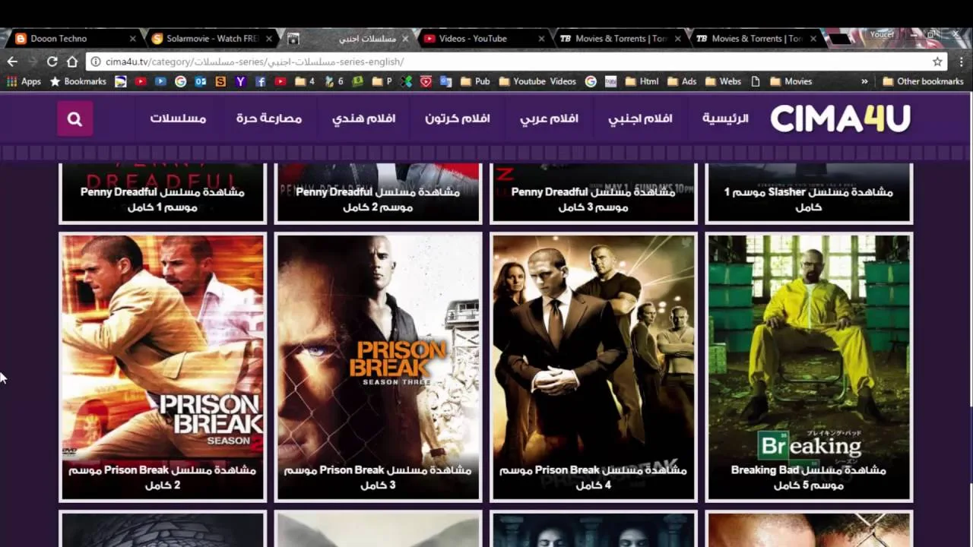Reload the page with the refresh icon
Screen dimensions: 973x547
(52, 62)
